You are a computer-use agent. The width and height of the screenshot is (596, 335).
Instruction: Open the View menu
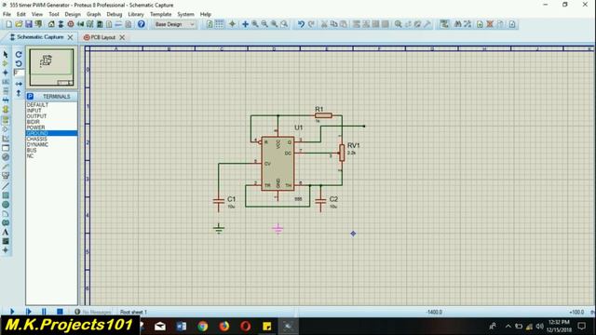click(x=37, y=15)
